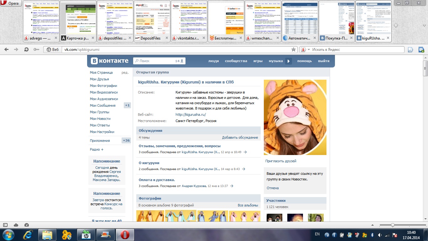Click the EN language indicator
This screenshot has width=428, height=241.
pos(317,234)
